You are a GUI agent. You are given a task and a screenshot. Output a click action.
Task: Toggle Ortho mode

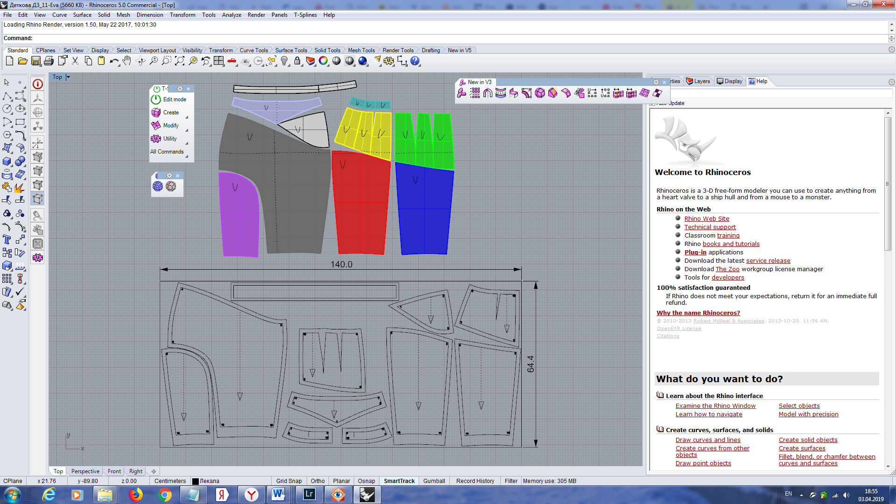318,481
